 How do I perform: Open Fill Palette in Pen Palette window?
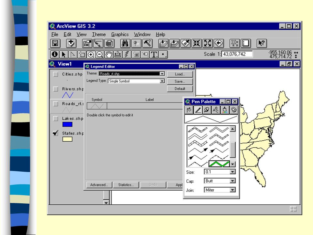pos(189,110)
